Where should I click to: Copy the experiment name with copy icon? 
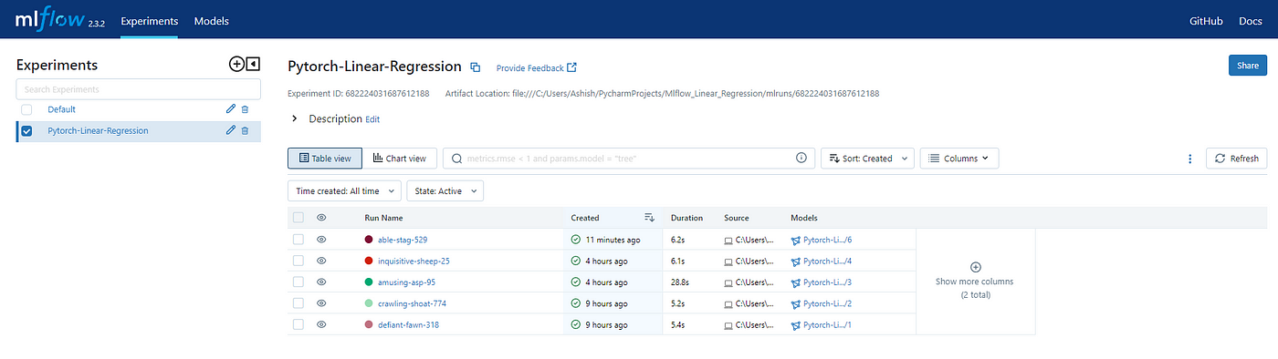click(475, 67)
